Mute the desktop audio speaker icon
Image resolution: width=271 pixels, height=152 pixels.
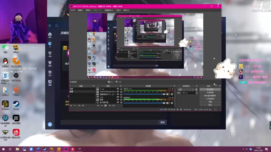pos(168,103)
